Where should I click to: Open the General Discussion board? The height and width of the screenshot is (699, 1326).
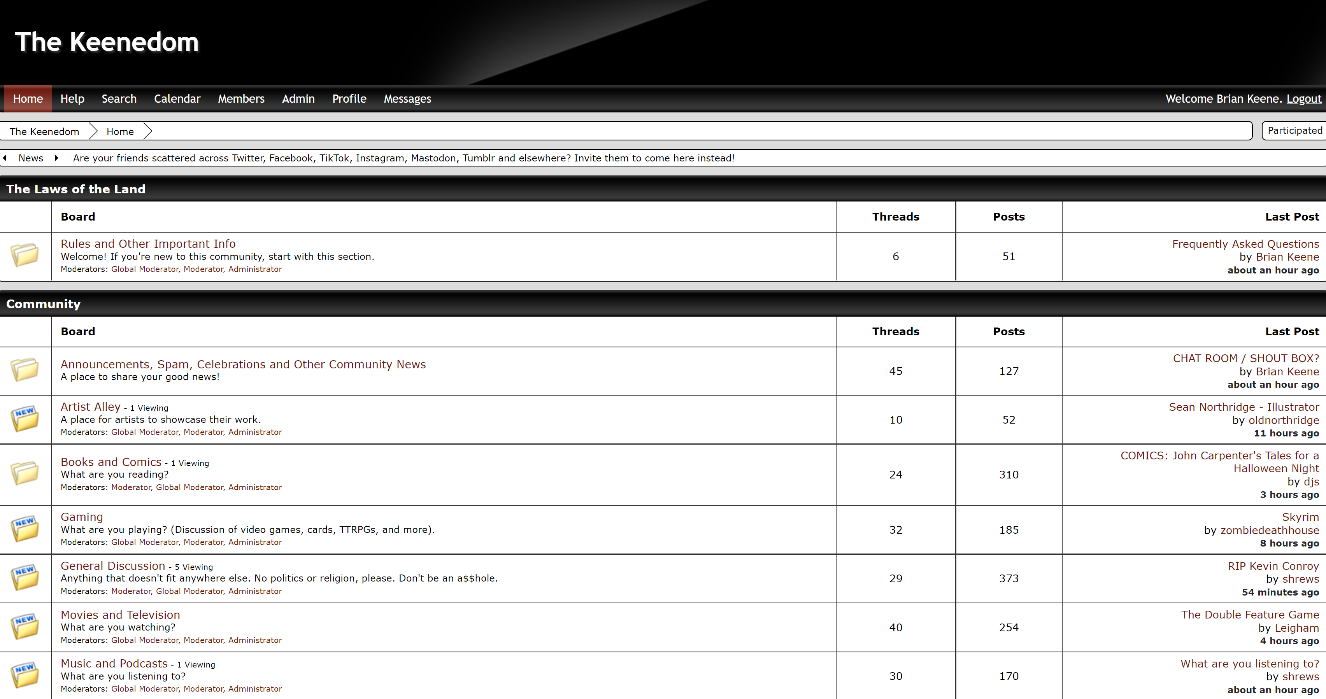[x=113, y=566]
